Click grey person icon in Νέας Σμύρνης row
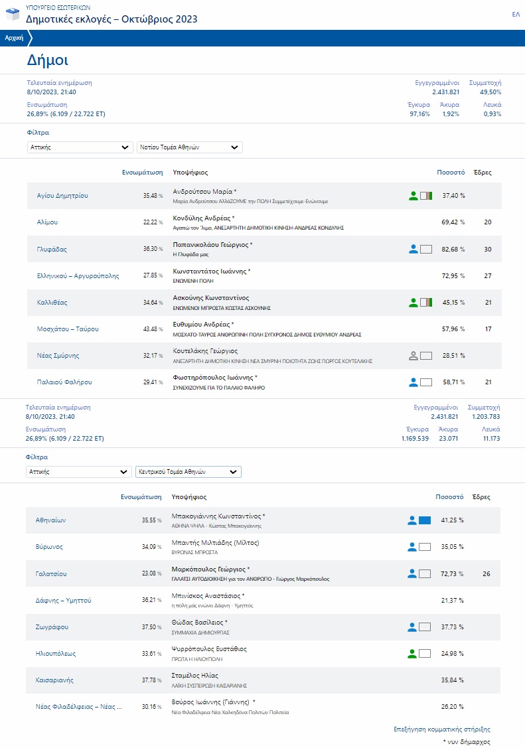Image resolution: width=525 pixels, height=750 pixels. click(413, 355)
